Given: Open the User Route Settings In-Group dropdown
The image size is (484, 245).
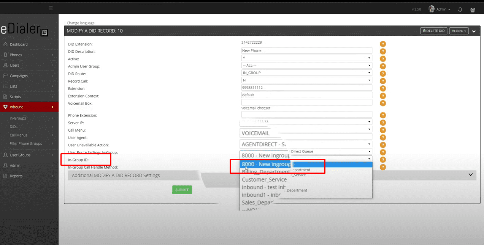Looking at the screenshot, I should click(x=307, y=151).
